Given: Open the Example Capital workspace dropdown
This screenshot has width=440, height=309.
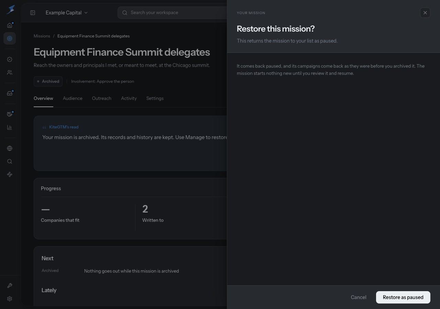Looking at the screenshot, I should [67, 13].
